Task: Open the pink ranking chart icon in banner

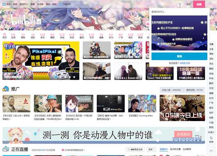Action: click(x=148, y=24)
